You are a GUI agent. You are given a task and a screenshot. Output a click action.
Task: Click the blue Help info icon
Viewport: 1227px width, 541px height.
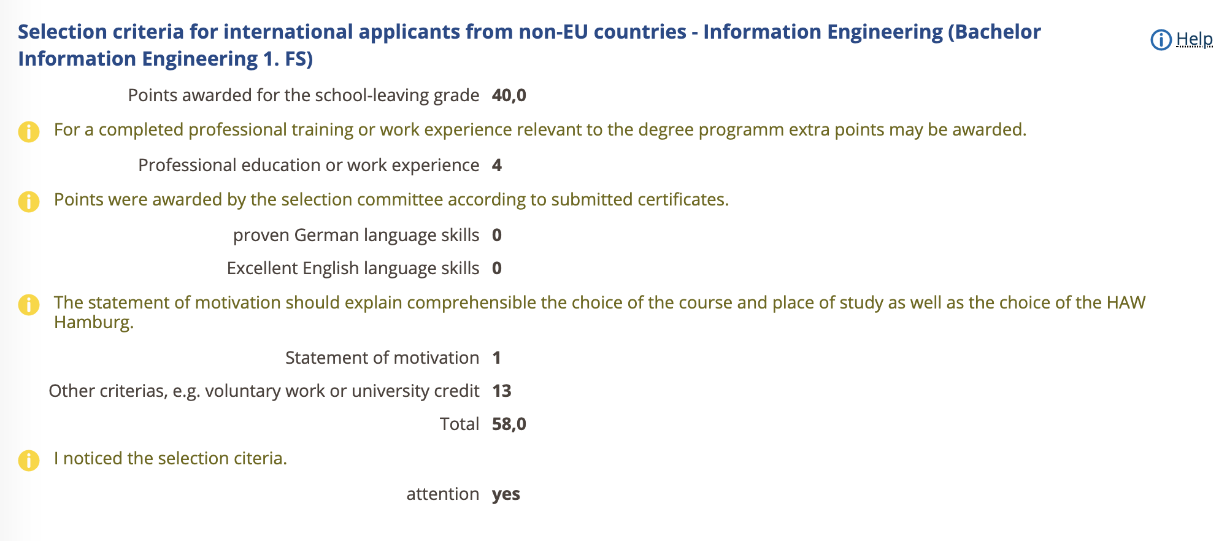click(1161, 40)
